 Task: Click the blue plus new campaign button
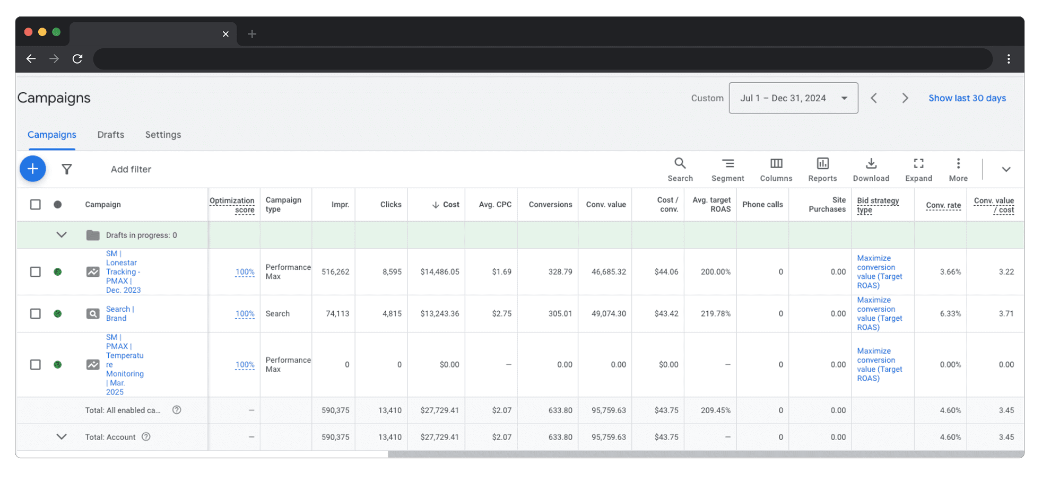(x=32, y=169)
